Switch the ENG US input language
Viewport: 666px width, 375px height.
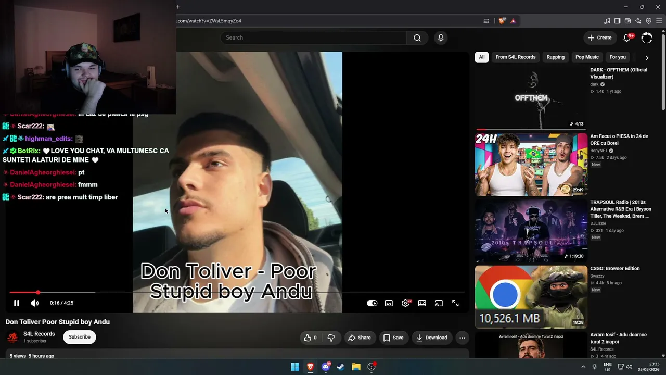coord(608,367)
